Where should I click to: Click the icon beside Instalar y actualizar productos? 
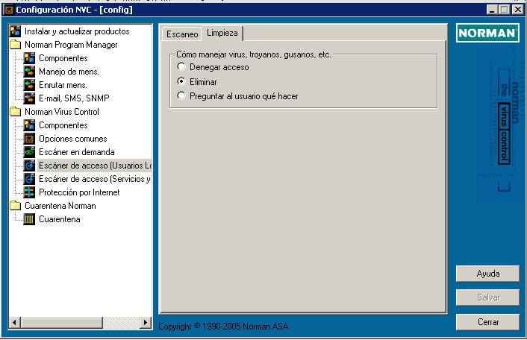(15, 31)
